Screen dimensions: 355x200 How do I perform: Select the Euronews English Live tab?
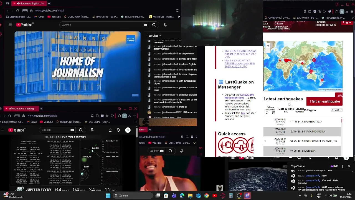(x=29, y=3)
